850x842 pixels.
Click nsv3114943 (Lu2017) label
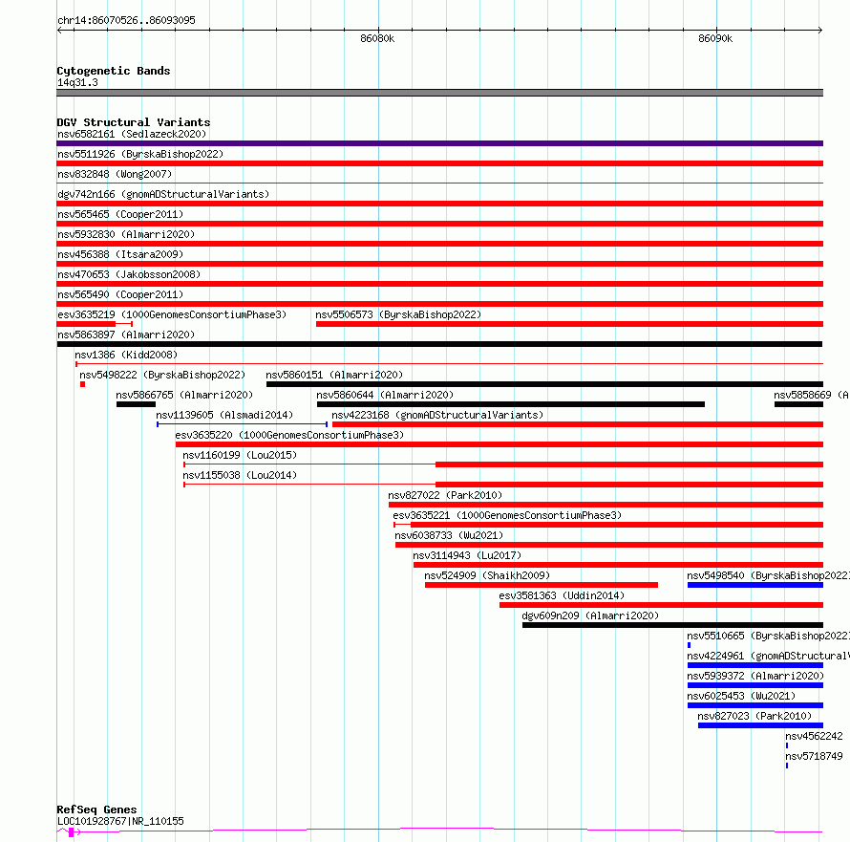tap(467, 555)
